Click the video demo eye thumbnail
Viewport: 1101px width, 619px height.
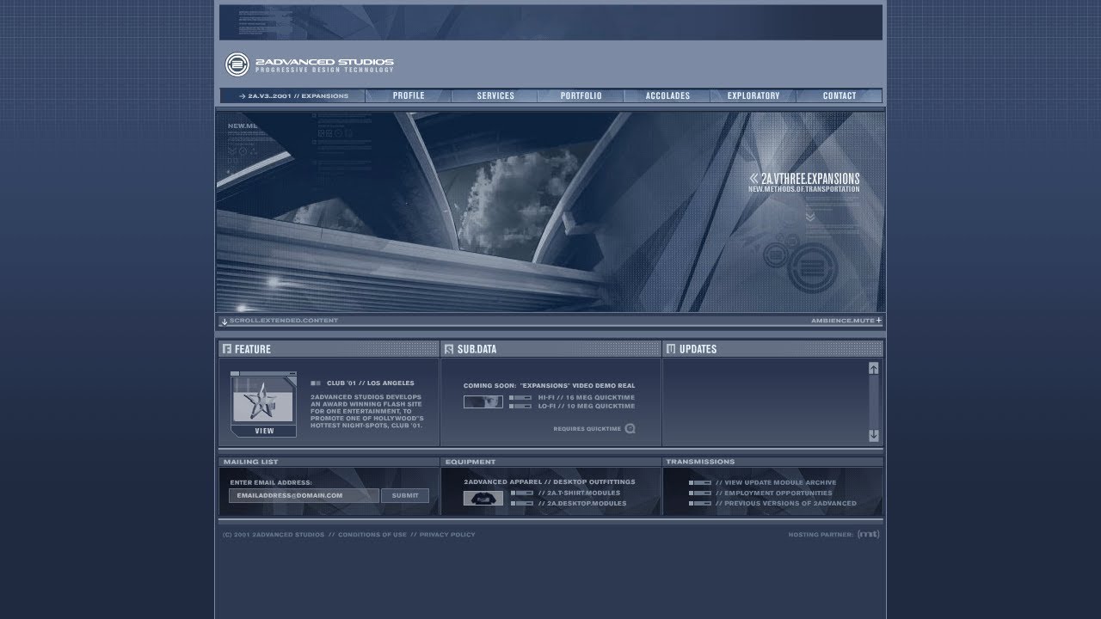(483, 401)
